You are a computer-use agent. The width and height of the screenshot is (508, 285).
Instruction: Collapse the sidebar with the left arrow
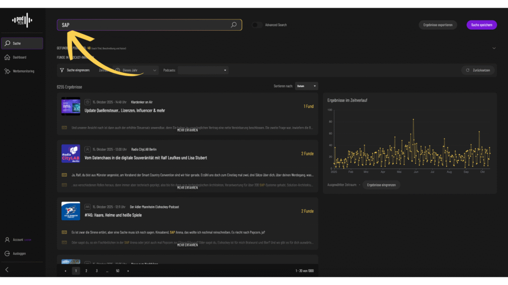pos(7,270)
